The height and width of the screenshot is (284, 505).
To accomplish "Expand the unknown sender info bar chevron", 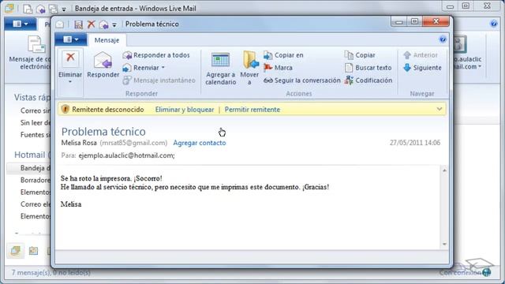I will [x=440, y=109].
